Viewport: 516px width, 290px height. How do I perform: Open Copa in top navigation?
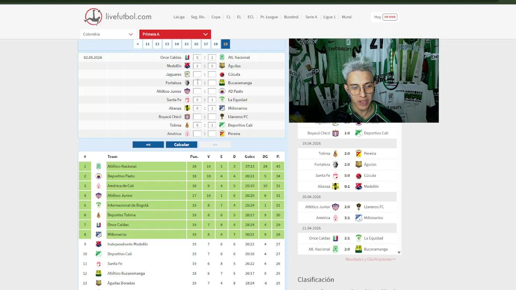click(216, 17)
